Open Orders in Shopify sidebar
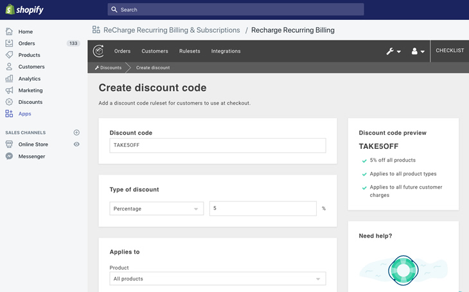 click(26, 44)
